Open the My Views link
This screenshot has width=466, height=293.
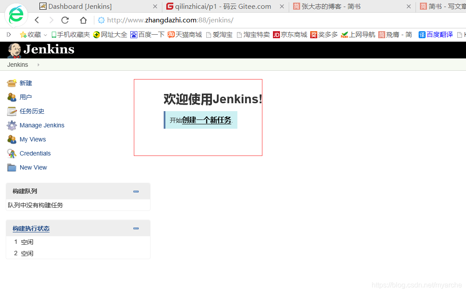pos(33,139)
